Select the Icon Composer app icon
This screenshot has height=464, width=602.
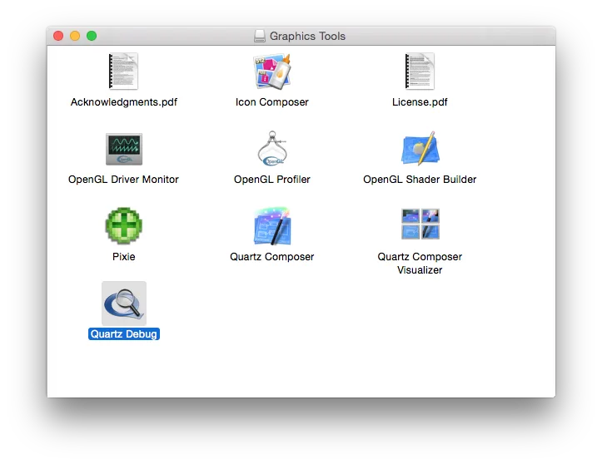(x=272, y=72)
